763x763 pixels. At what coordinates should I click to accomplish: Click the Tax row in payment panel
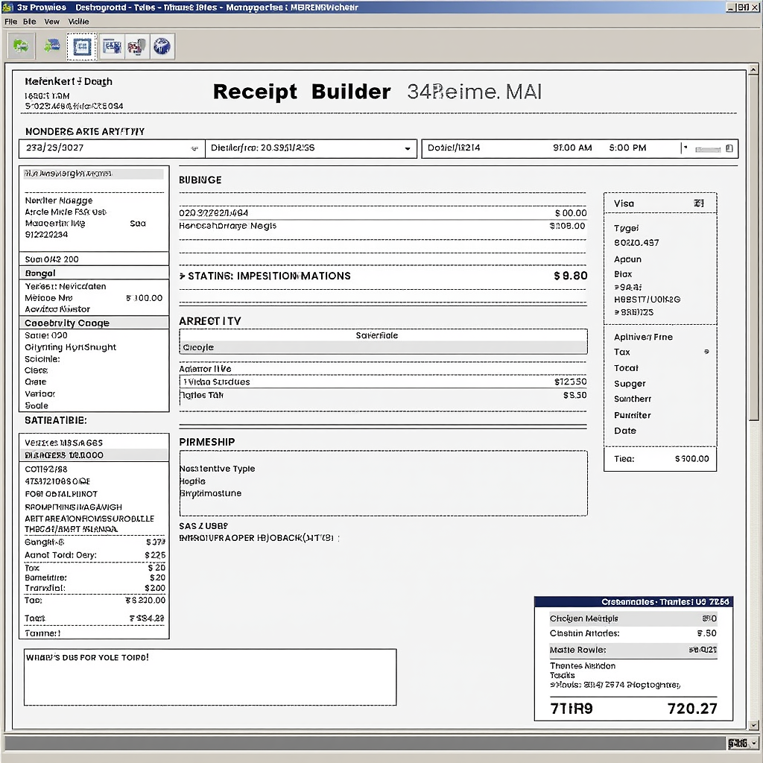coord(661,352)
